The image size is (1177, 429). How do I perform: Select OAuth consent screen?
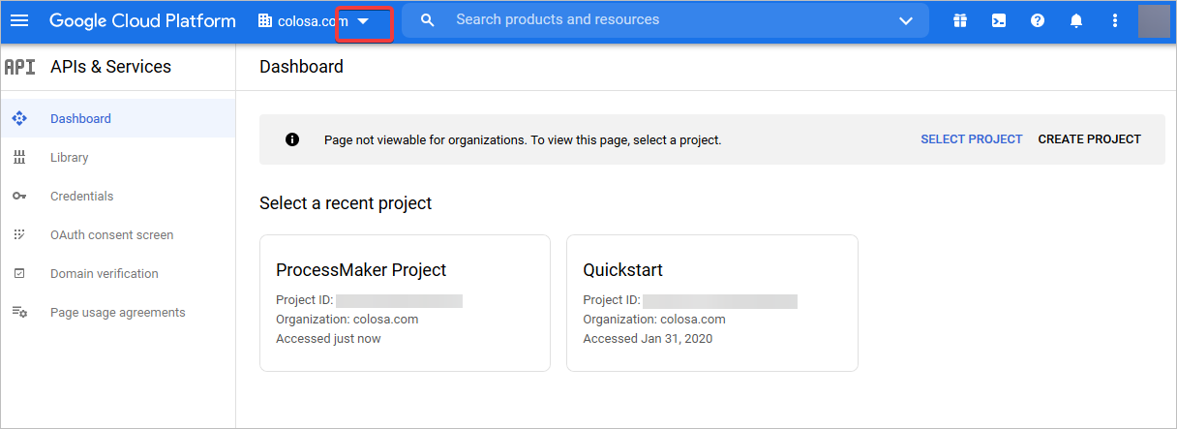coord(111,235)
